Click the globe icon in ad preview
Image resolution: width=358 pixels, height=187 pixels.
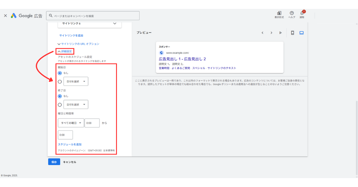pos(162,53)
